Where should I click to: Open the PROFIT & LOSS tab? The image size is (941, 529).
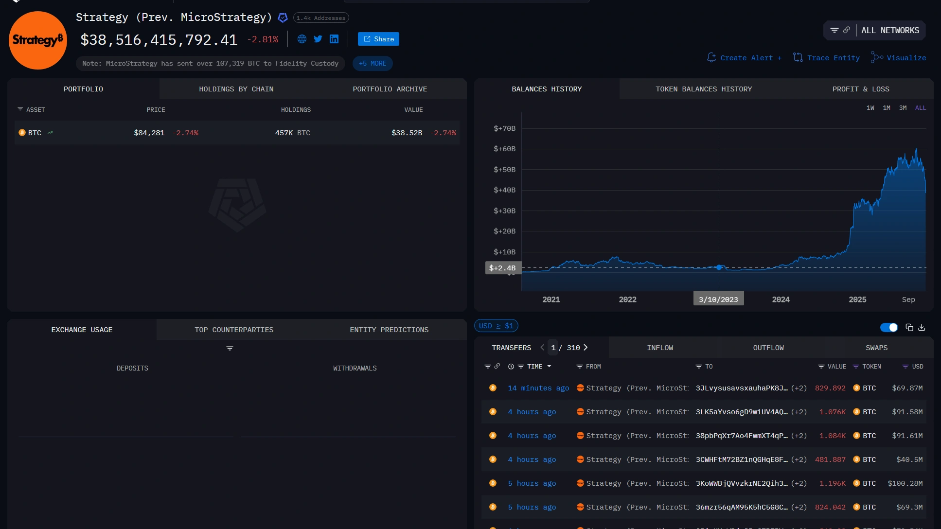(860, 89)
